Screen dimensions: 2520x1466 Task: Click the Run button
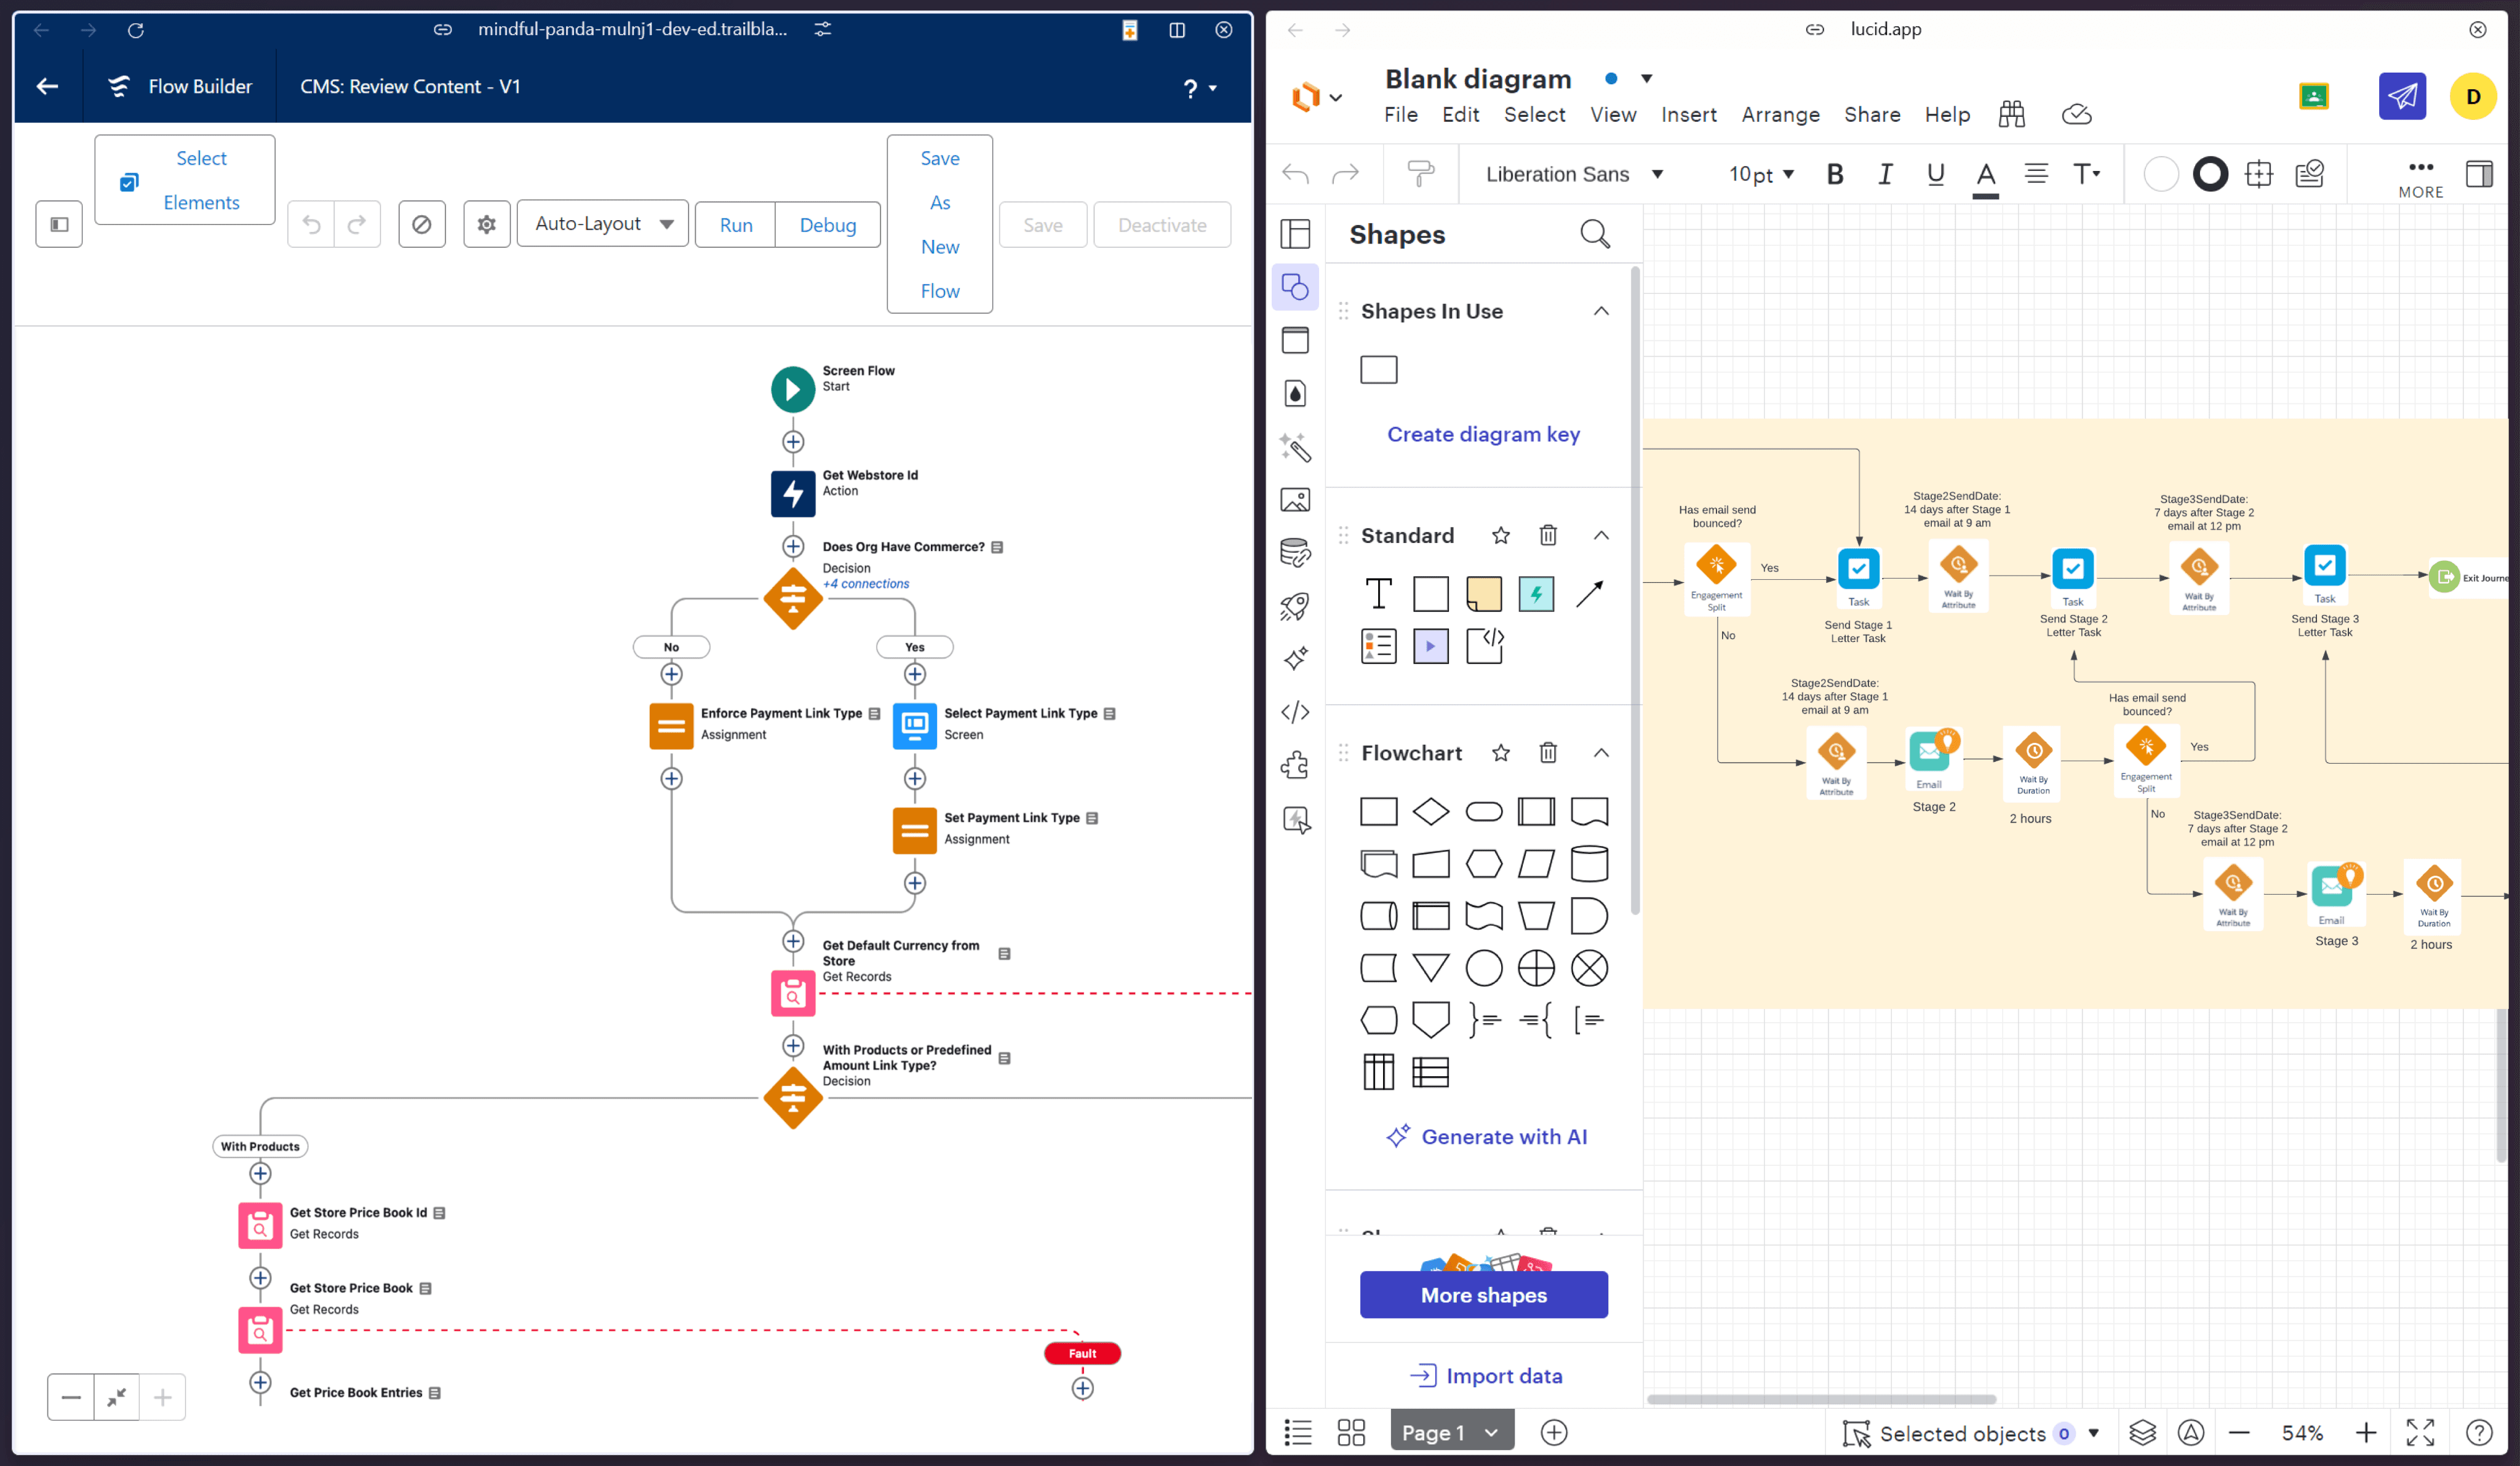736,225
